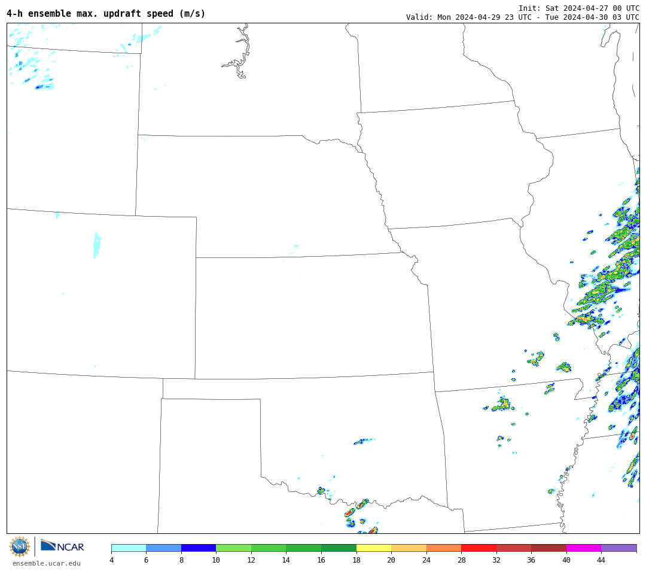Screen dimensions: 646x571
Task: Click the purple swatch above 44 m/s
Action: coord(619,548)
